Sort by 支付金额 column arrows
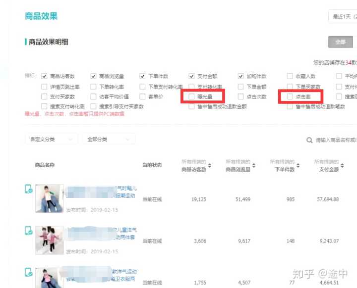Image resolution: width=357 pixels, height=288 pixels. pos(342,165)
